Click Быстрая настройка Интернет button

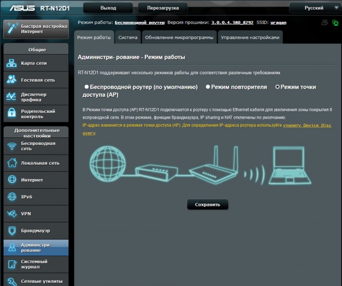pyautogui.click(x=36, y=29)
